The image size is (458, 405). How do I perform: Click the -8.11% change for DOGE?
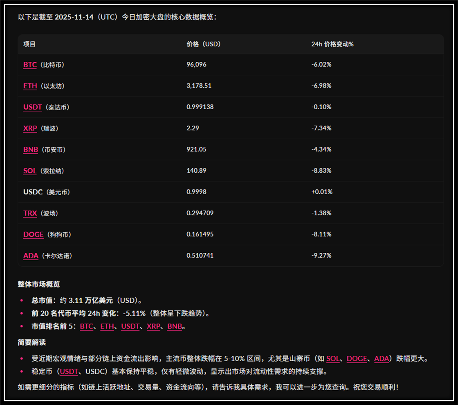(321, 234)
